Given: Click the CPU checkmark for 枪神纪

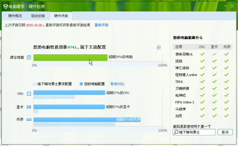Looking at the screenshot, I should point(202,95).
